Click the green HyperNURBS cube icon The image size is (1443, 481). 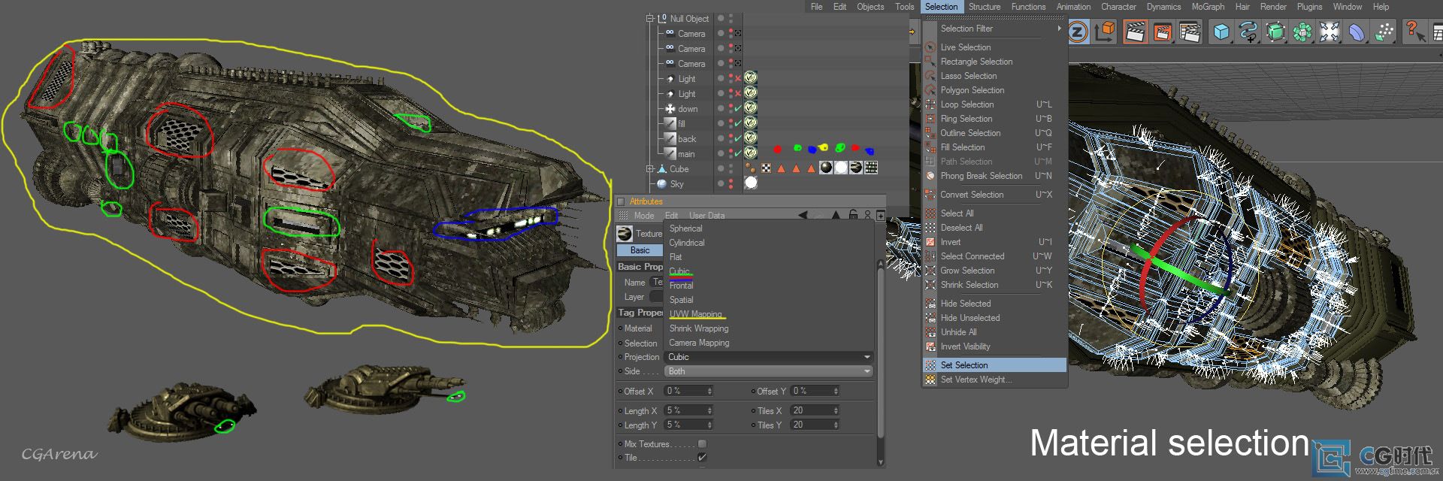(x=1275, y=32)
